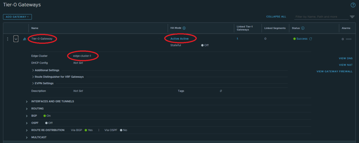Expand the EVPN Settings section
Viewport: 359px width, 143px height.
[x=33, y=83]
